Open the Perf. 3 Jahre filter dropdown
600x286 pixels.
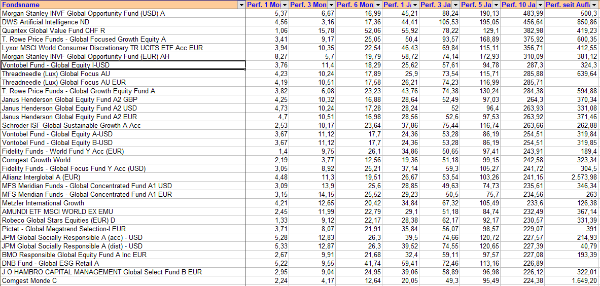pyautogui.click(x=455, y=5)
